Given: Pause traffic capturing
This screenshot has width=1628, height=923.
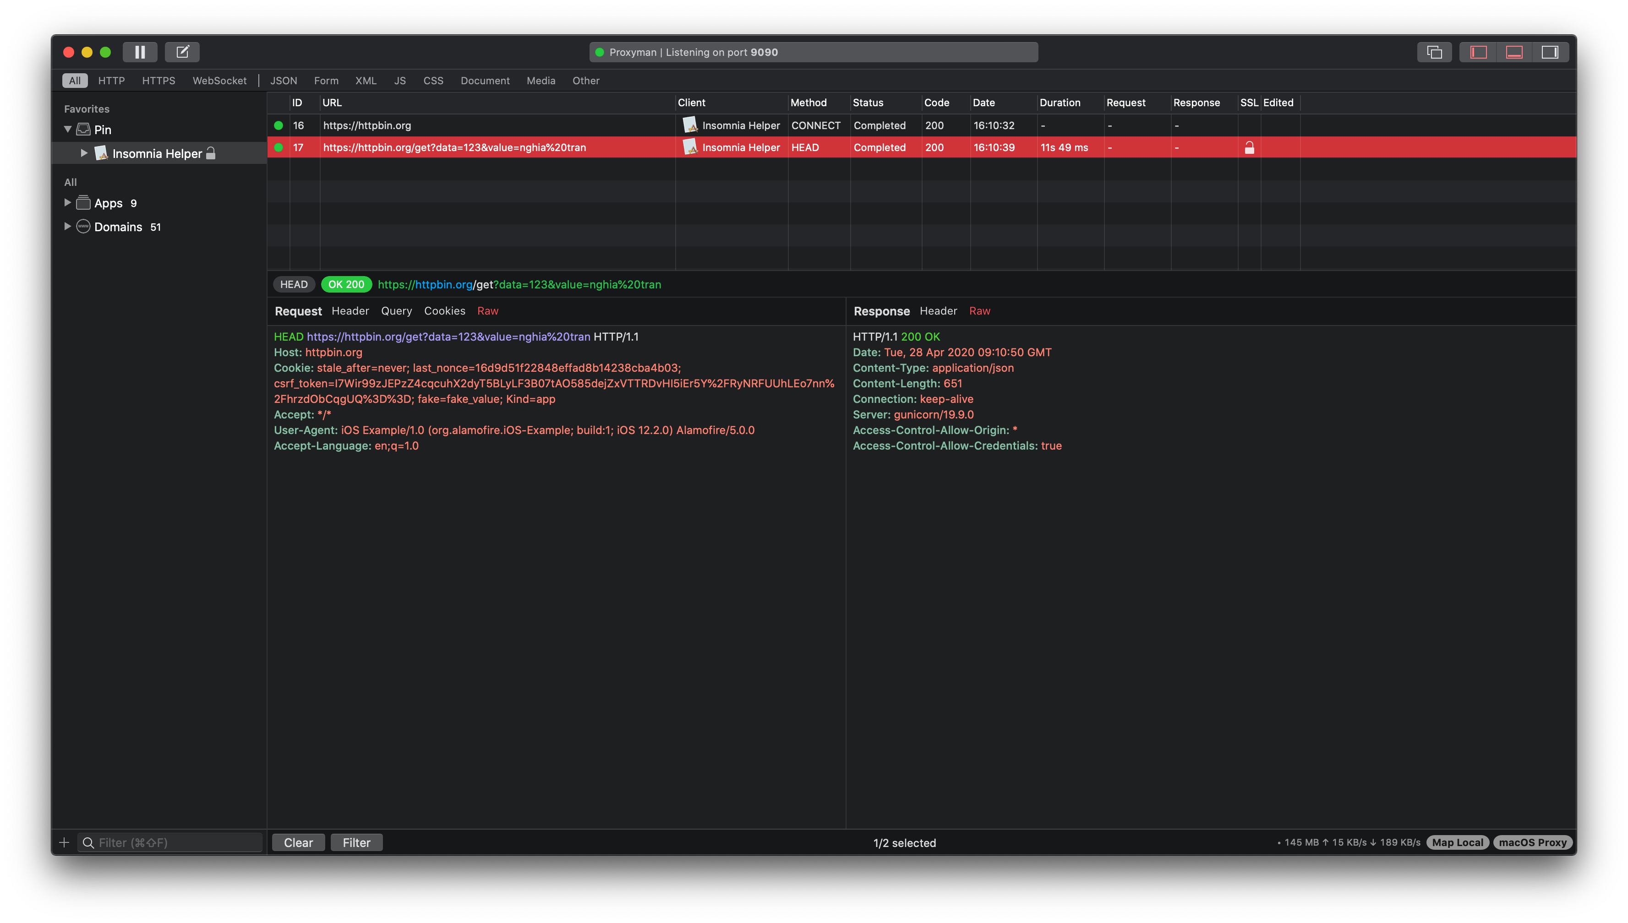Looking at the screenshot, I should point(140,51).
